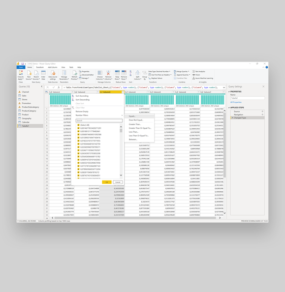The height and width of the screenshot is (292, 285).
Task: Uncheck the third value below Select All
Action: (79, 134)
